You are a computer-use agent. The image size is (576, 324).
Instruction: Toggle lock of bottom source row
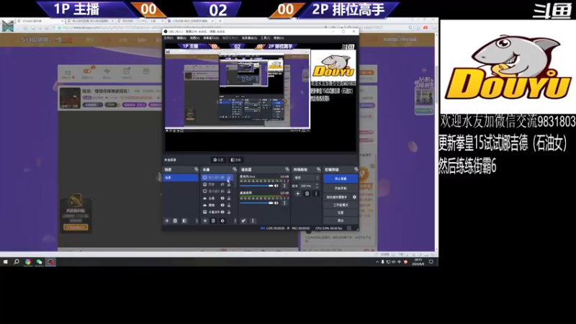click(x=229, y=212)
